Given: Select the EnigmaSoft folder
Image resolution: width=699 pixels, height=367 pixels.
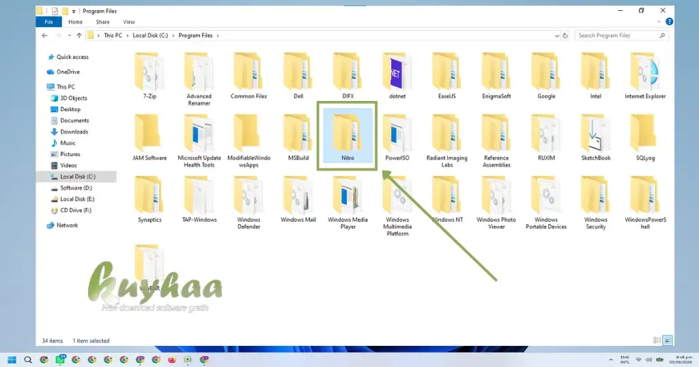Looking at the screenshot, I should [496, 76].
